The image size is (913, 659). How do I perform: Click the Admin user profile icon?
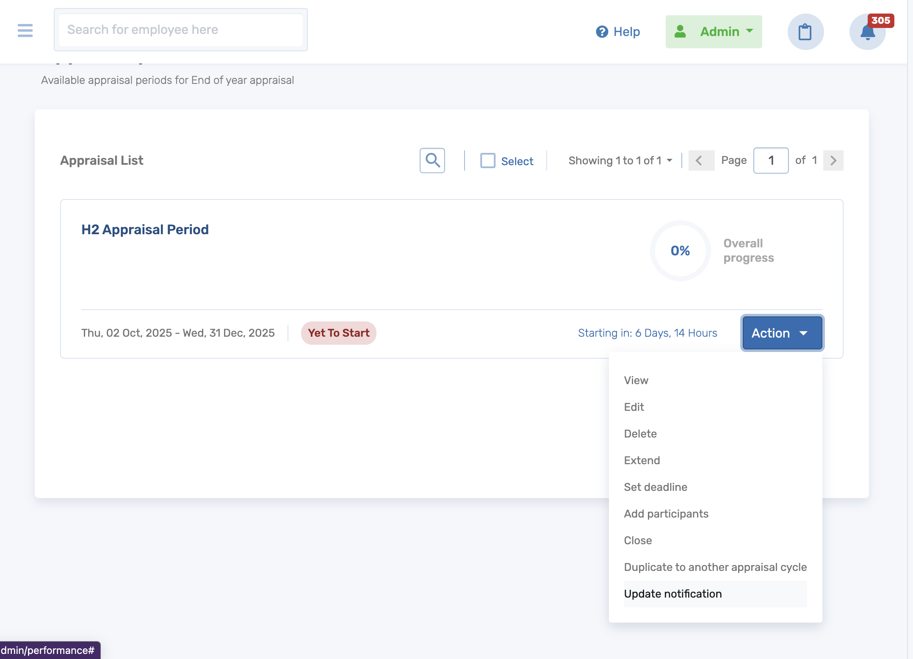680,32
